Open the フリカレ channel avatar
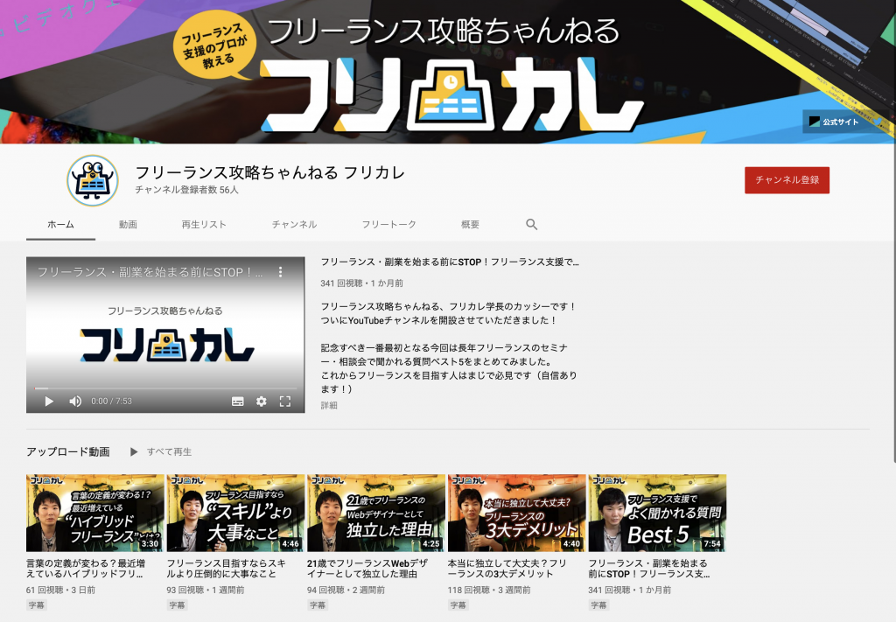 (x=93, y=180)
